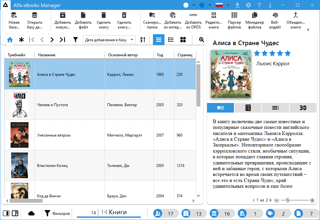Viewport: 320px width, 220px height.
Task: Click the zoom slider in description panel
Action: click(288, 200)
